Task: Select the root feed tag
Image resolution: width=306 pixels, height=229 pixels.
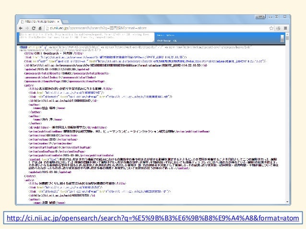Action: pyautogui.click(x=24, y=47)
